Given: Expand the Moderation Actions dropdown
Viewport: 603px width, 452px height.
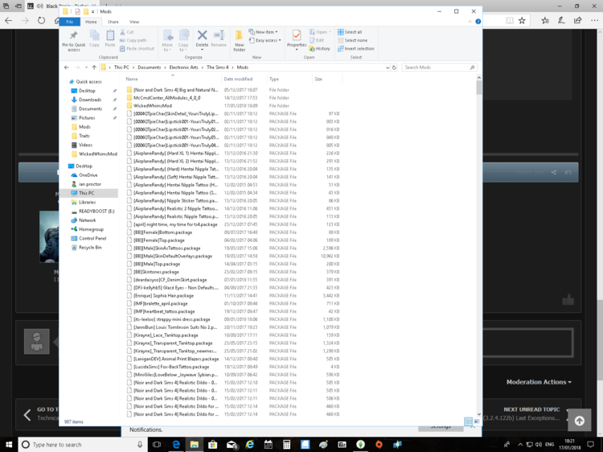Looking at the screenshot, I should 539,382.
